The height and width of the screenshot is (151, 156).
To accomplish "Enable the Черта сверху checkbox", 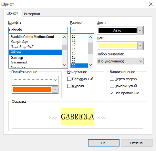I will click(x=112, y=79).
